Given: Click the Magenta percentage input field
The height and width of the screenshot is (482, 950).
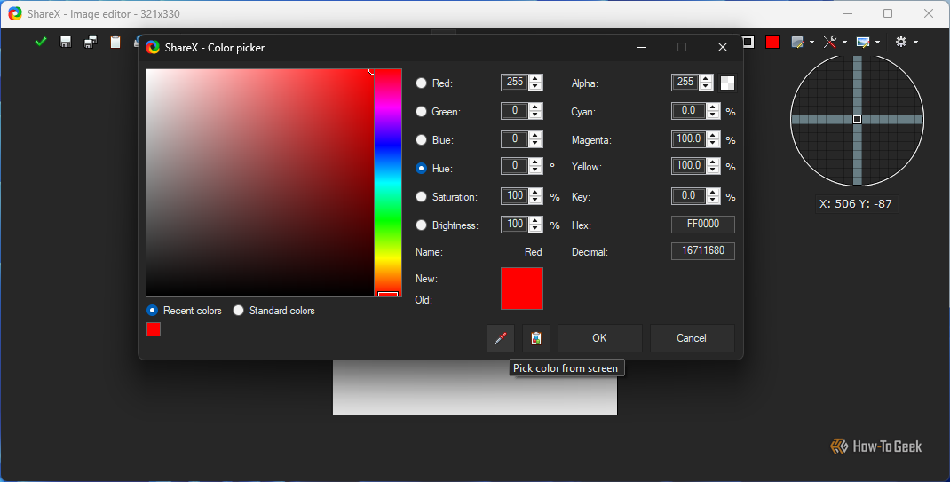Looking at the screenshot, I should [x=689, y=139].
